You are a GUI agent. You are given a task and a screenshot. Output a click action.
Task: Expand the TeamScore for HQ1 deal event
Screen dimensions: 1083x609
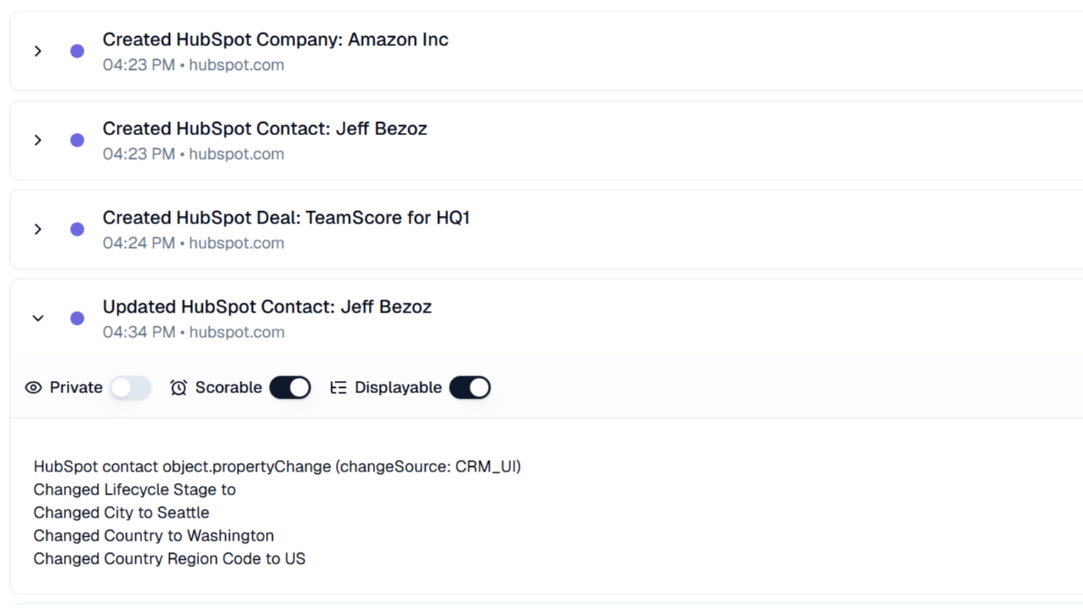pyautogui.click(x=38, y=230)
